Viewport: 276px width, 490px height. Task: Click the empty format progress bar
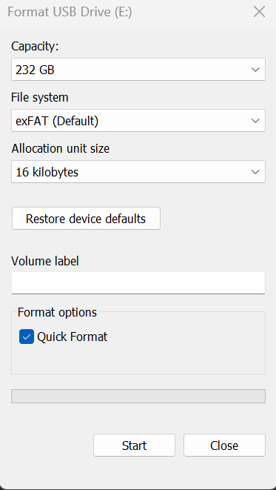(138, 397)
